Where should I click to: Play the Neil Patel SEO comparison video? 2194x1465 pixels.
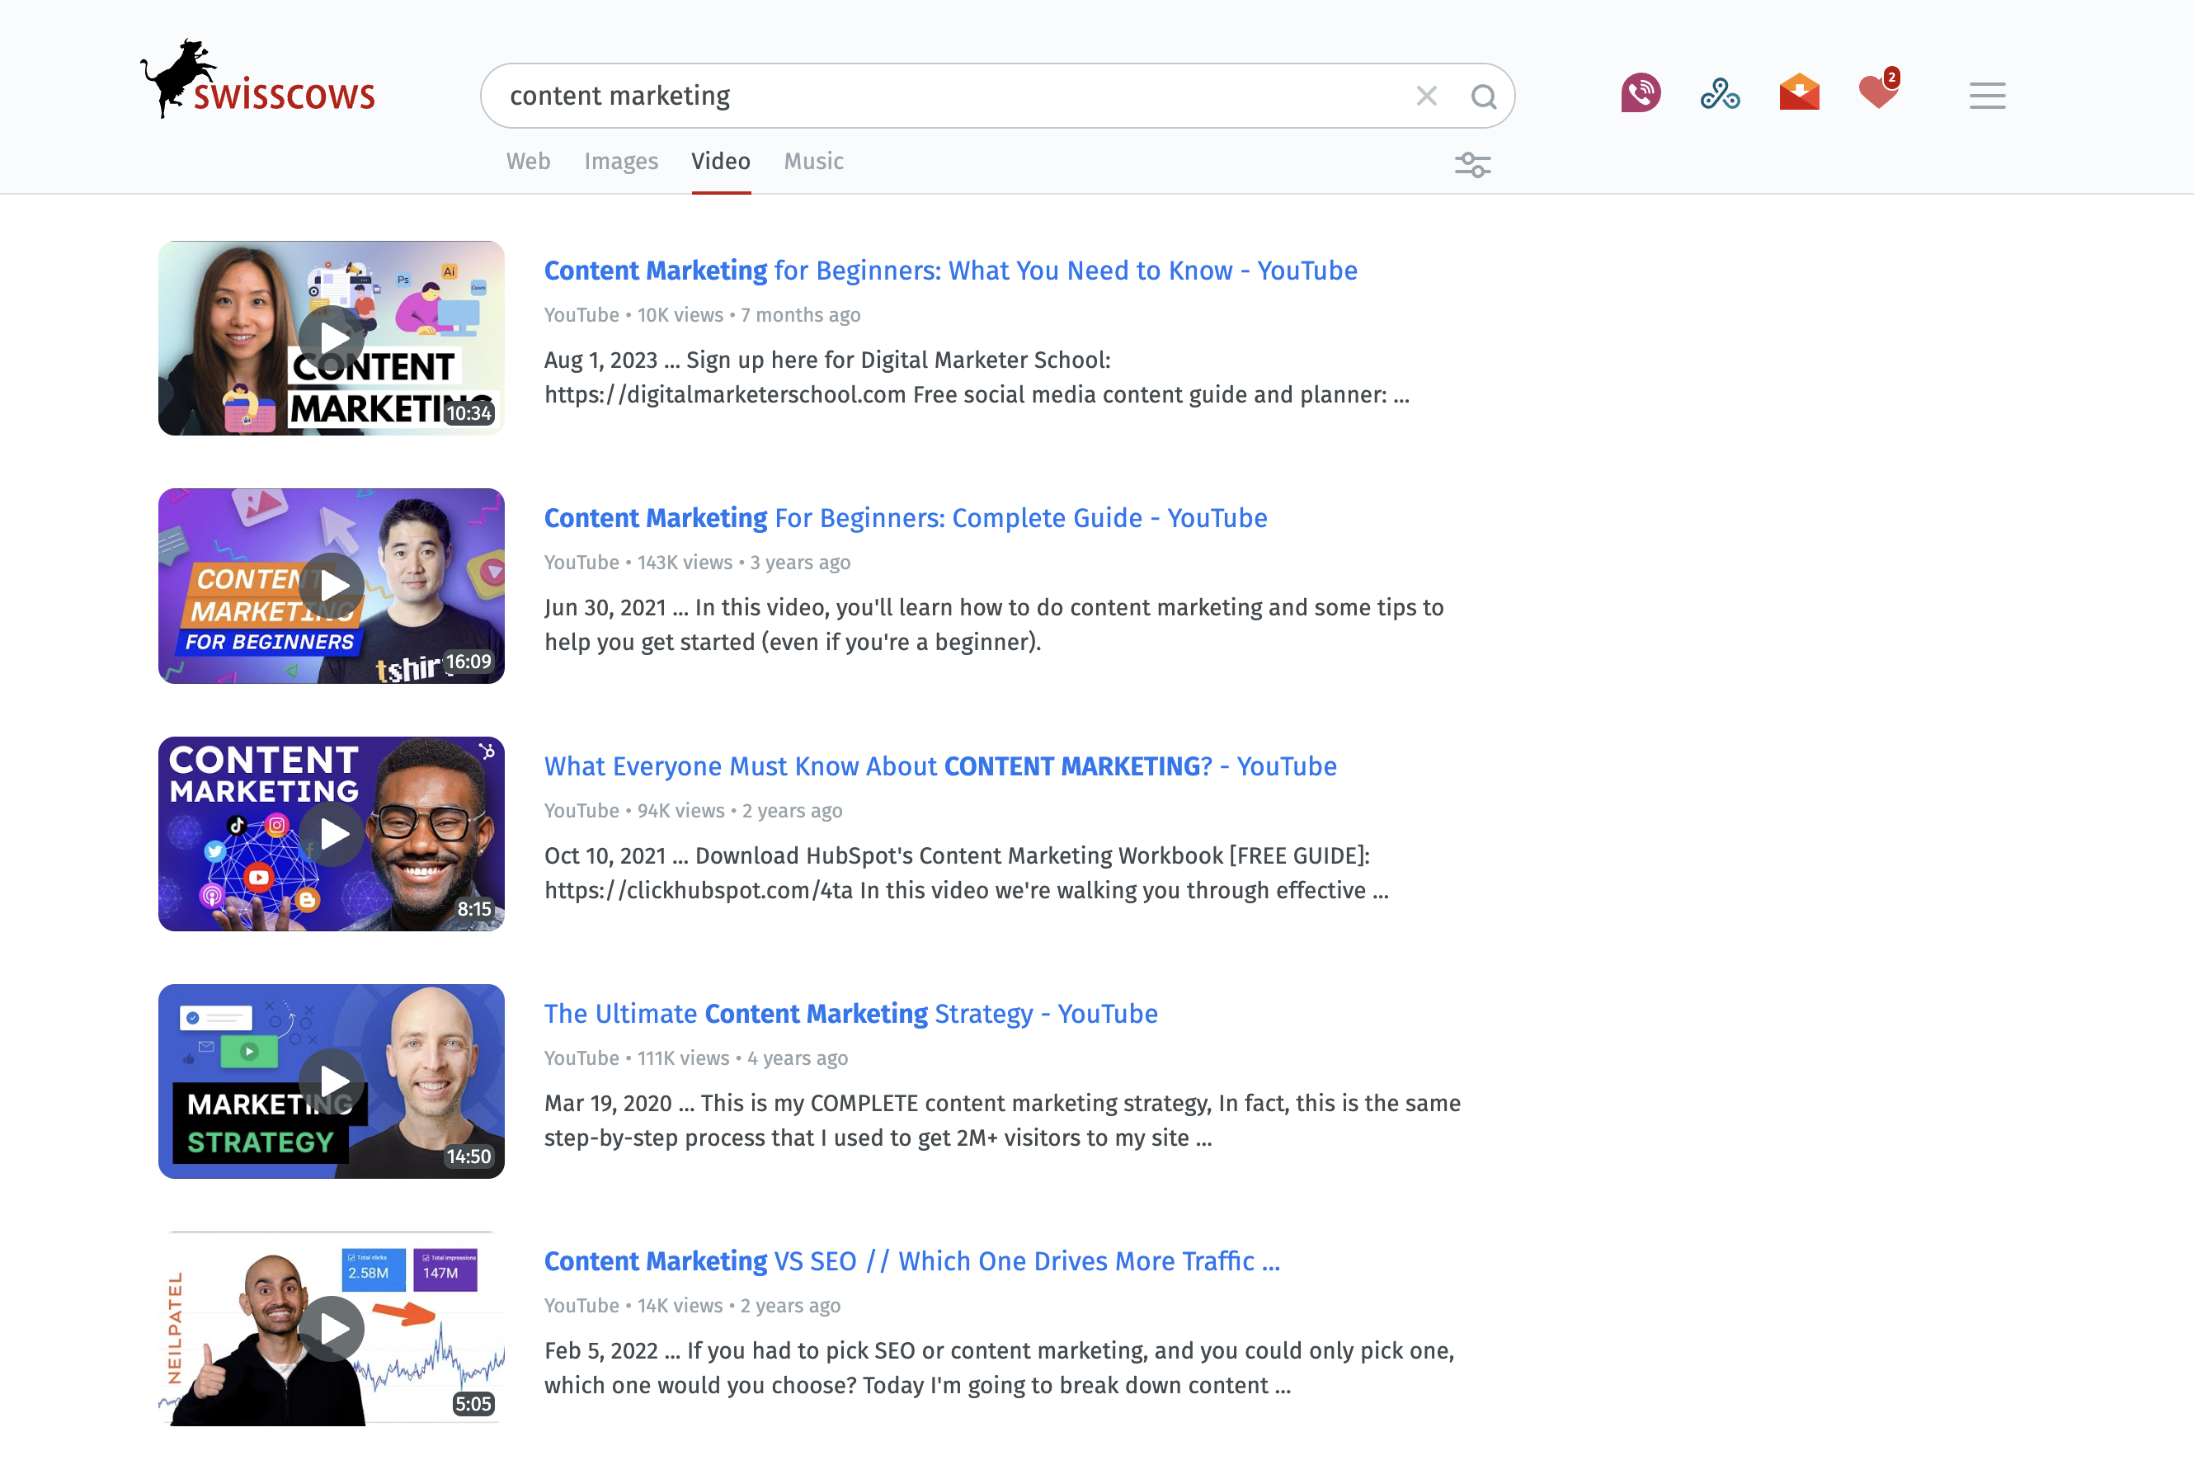pos(332,1329)
